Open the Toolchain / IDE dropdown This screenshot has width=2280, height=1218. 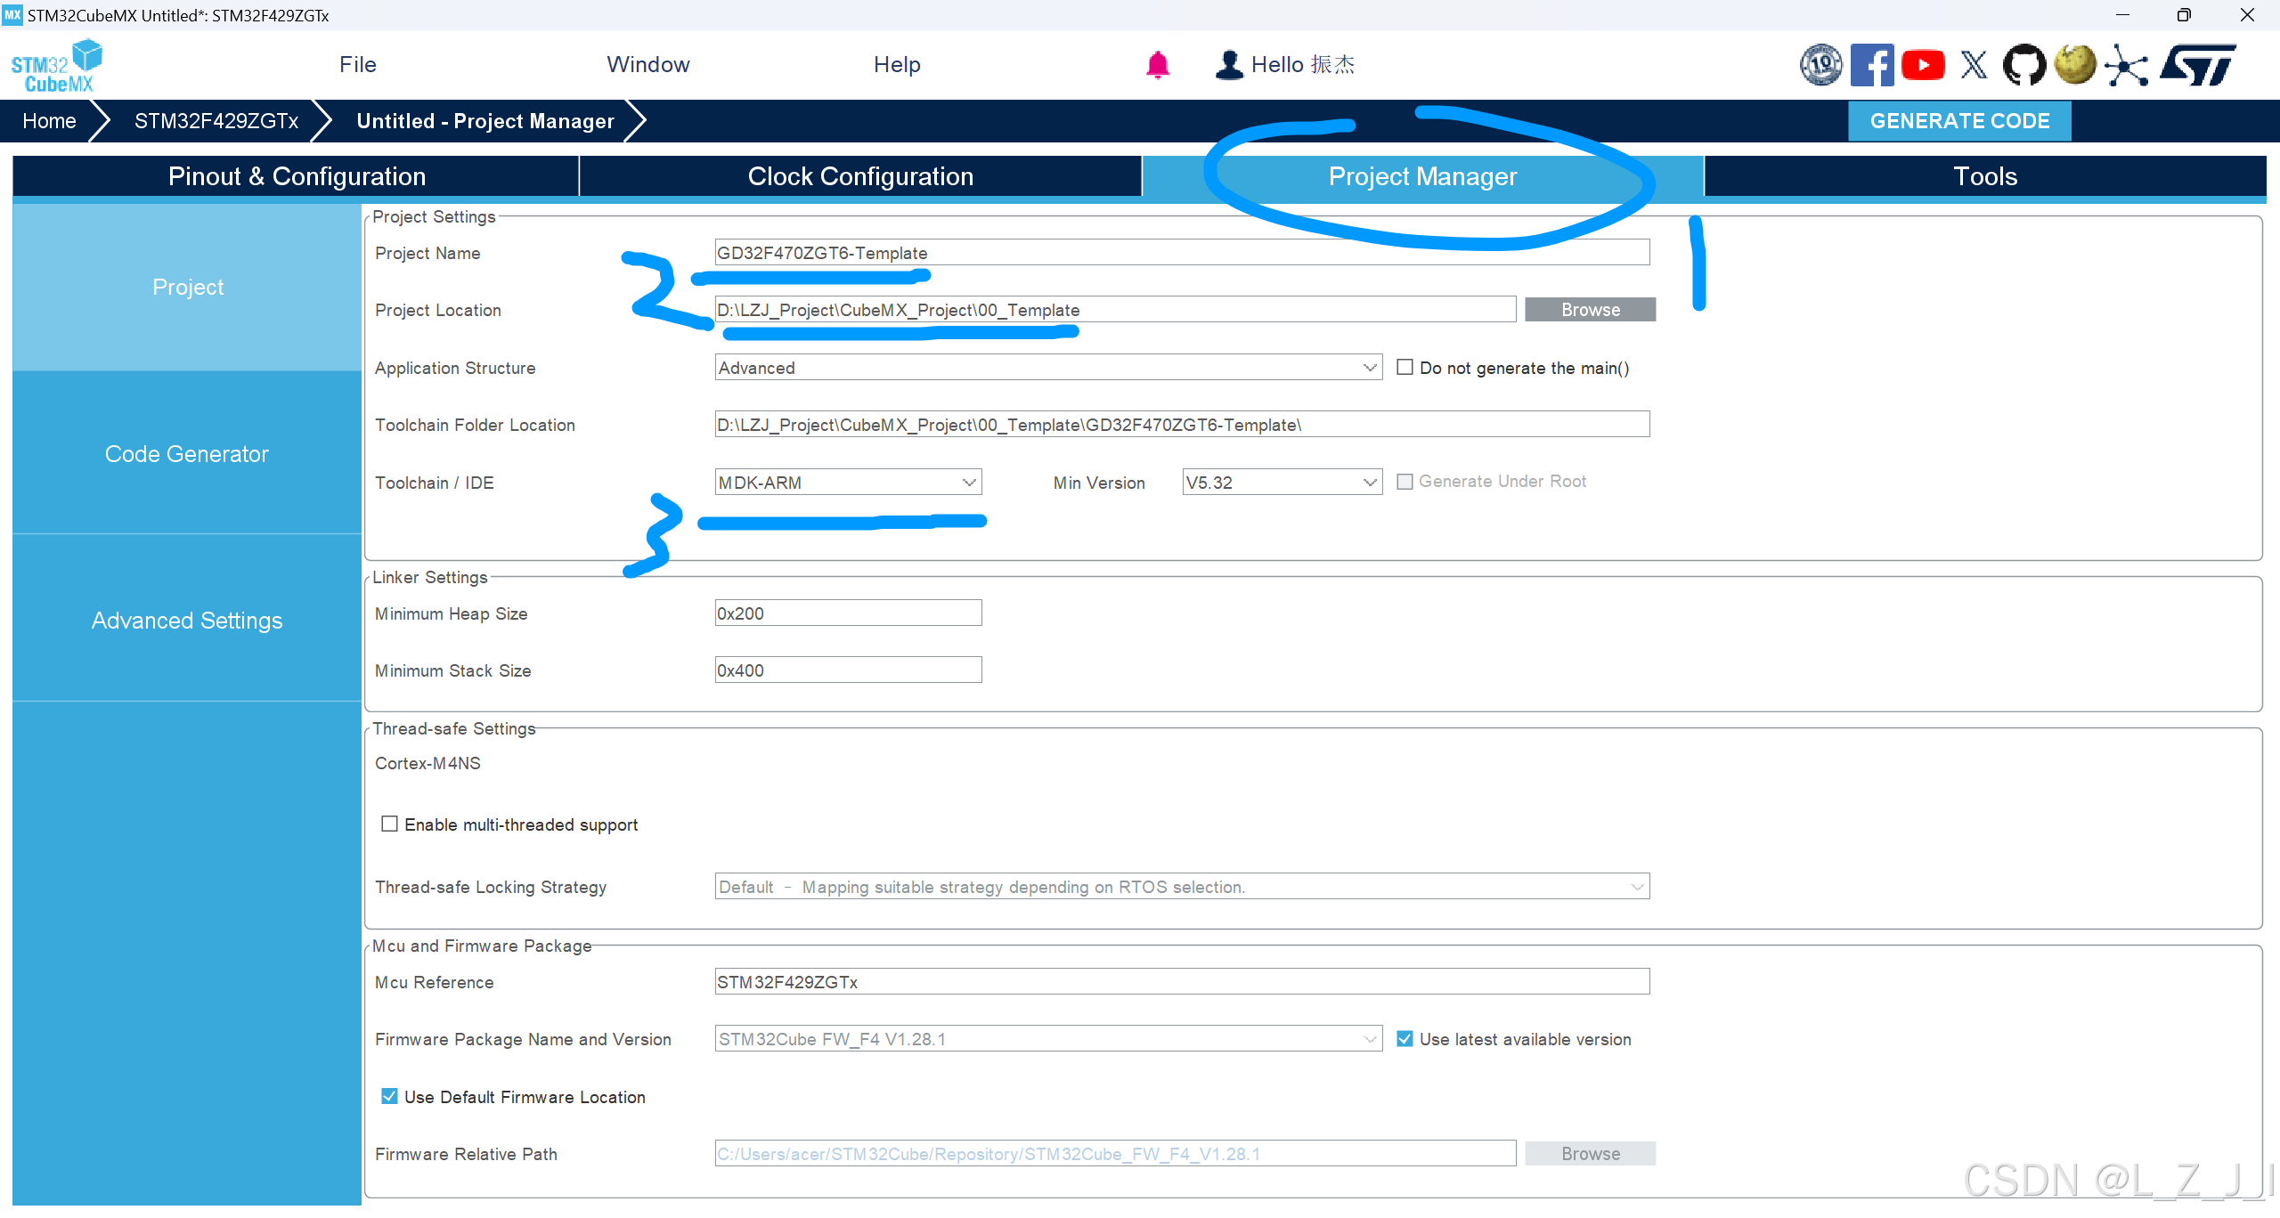pos(848,483)
